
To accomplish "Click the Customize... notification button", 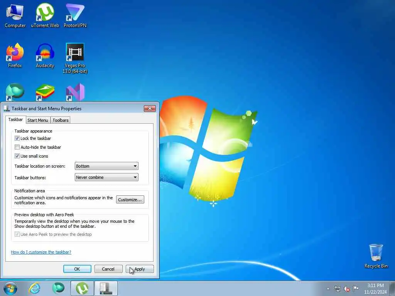I will [130, 200].
